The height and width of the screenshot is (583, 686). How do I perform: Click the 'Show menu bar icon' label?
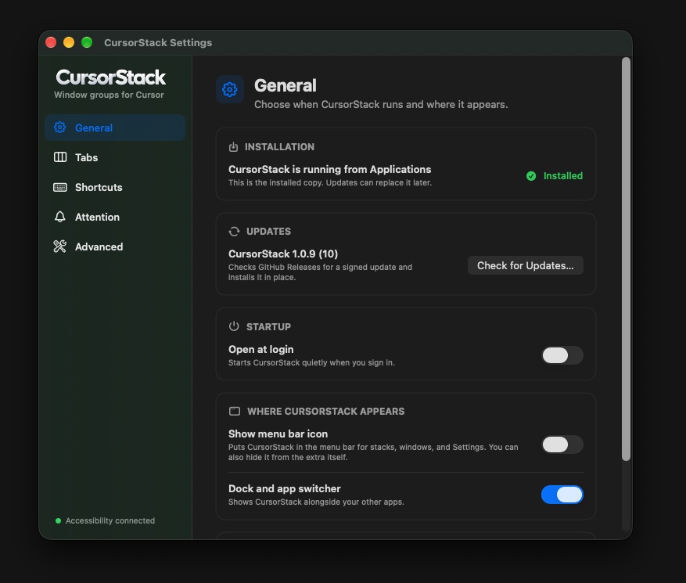point(278,434)
